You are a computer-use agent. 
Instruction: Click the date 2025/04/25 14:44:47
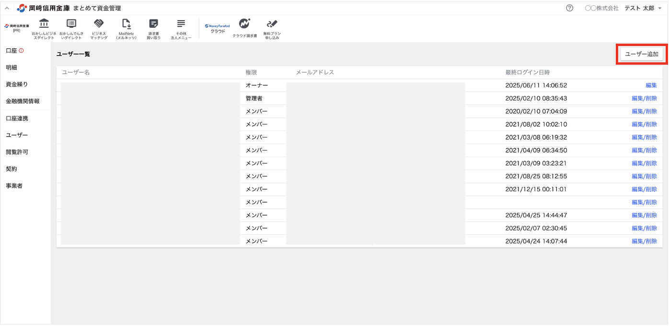[x=536, y=215]
